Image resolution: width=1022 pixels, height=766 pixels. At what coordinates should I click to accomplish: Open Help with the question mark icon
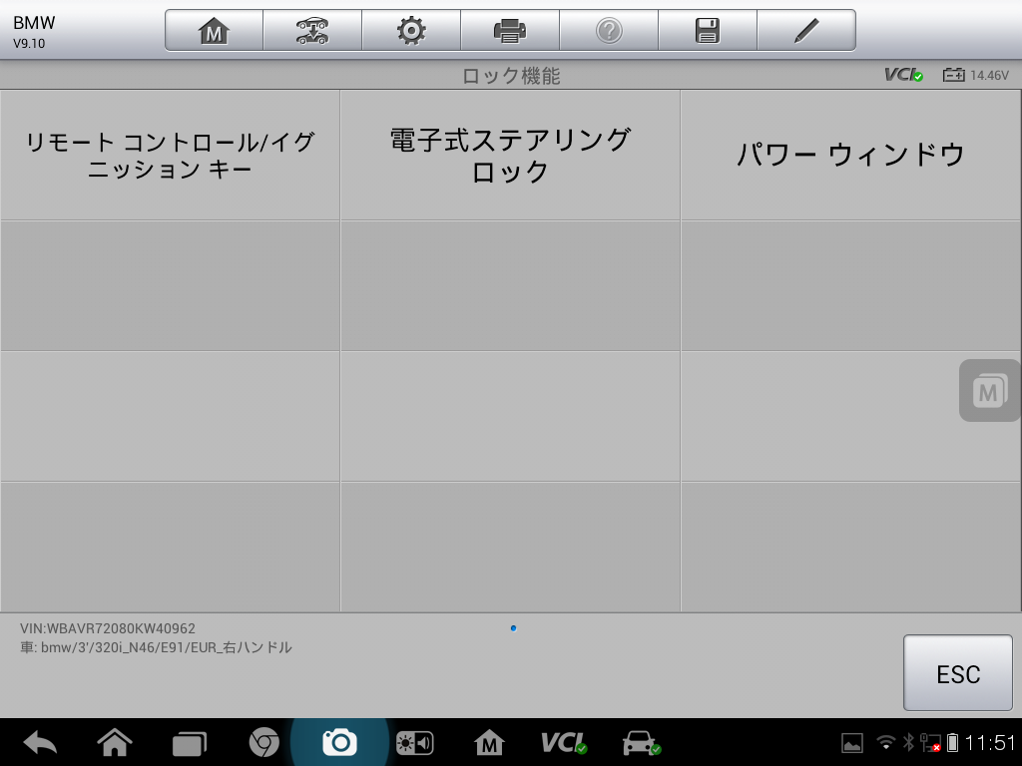pos(609,29)
